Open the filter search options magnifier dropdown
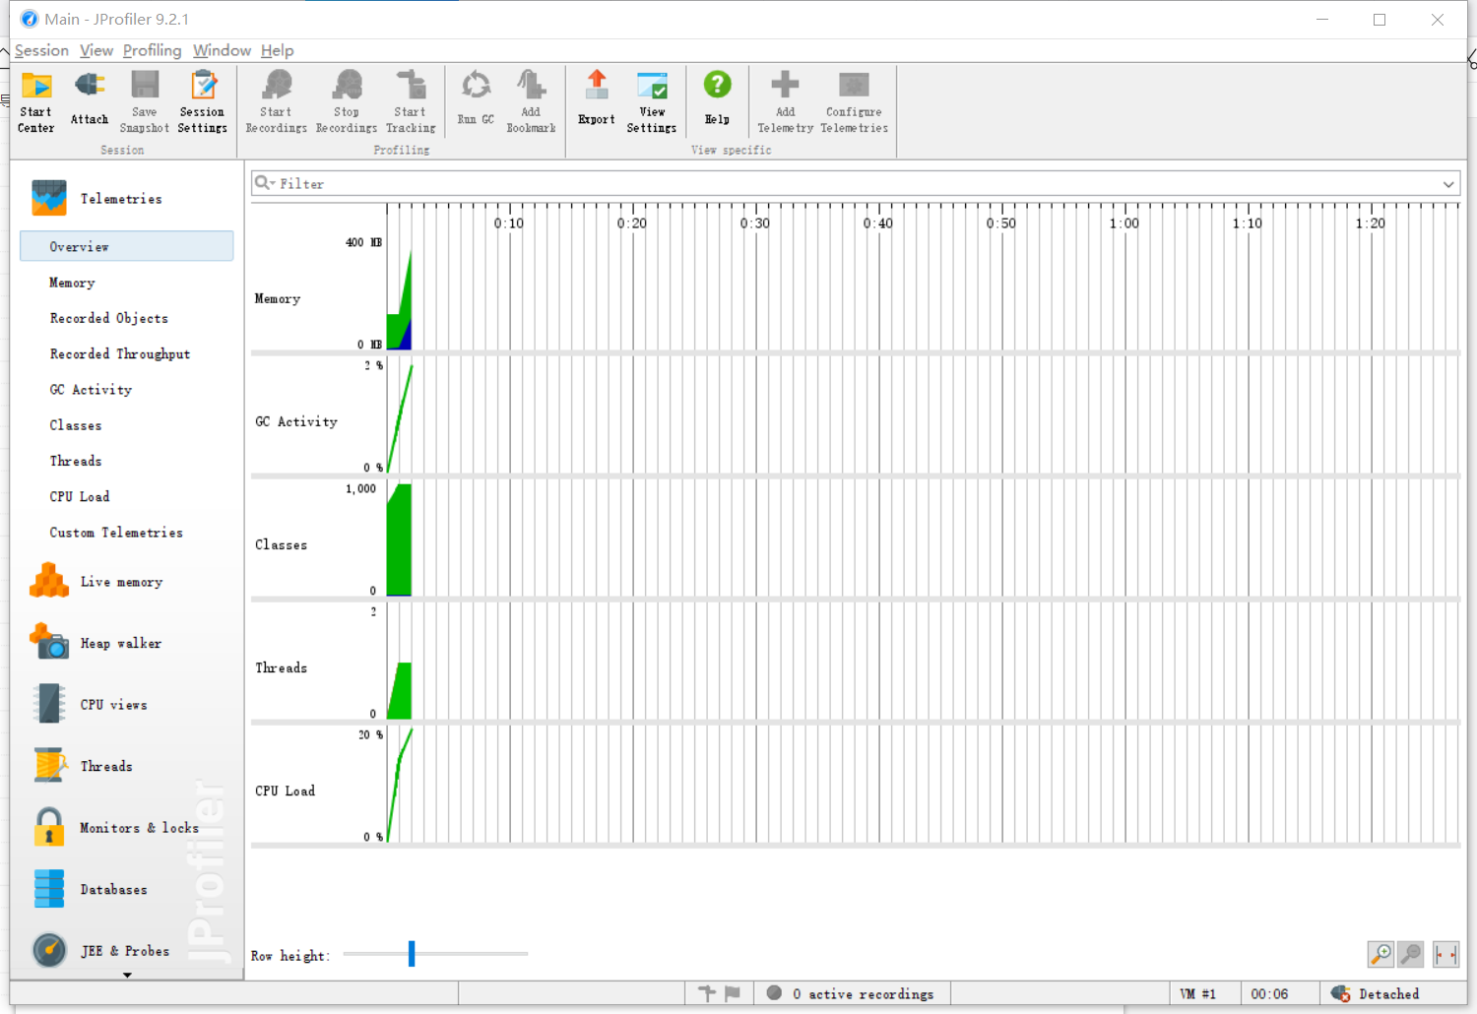This screenshot has height=1014, width=1477. pyautogui.click(x=265, y=183)
